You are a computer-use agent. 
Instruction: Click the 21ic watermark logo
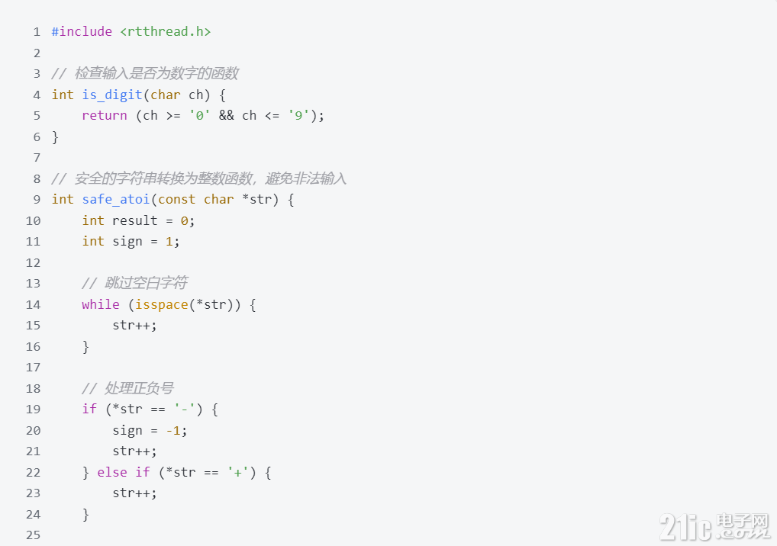(715, 527)
